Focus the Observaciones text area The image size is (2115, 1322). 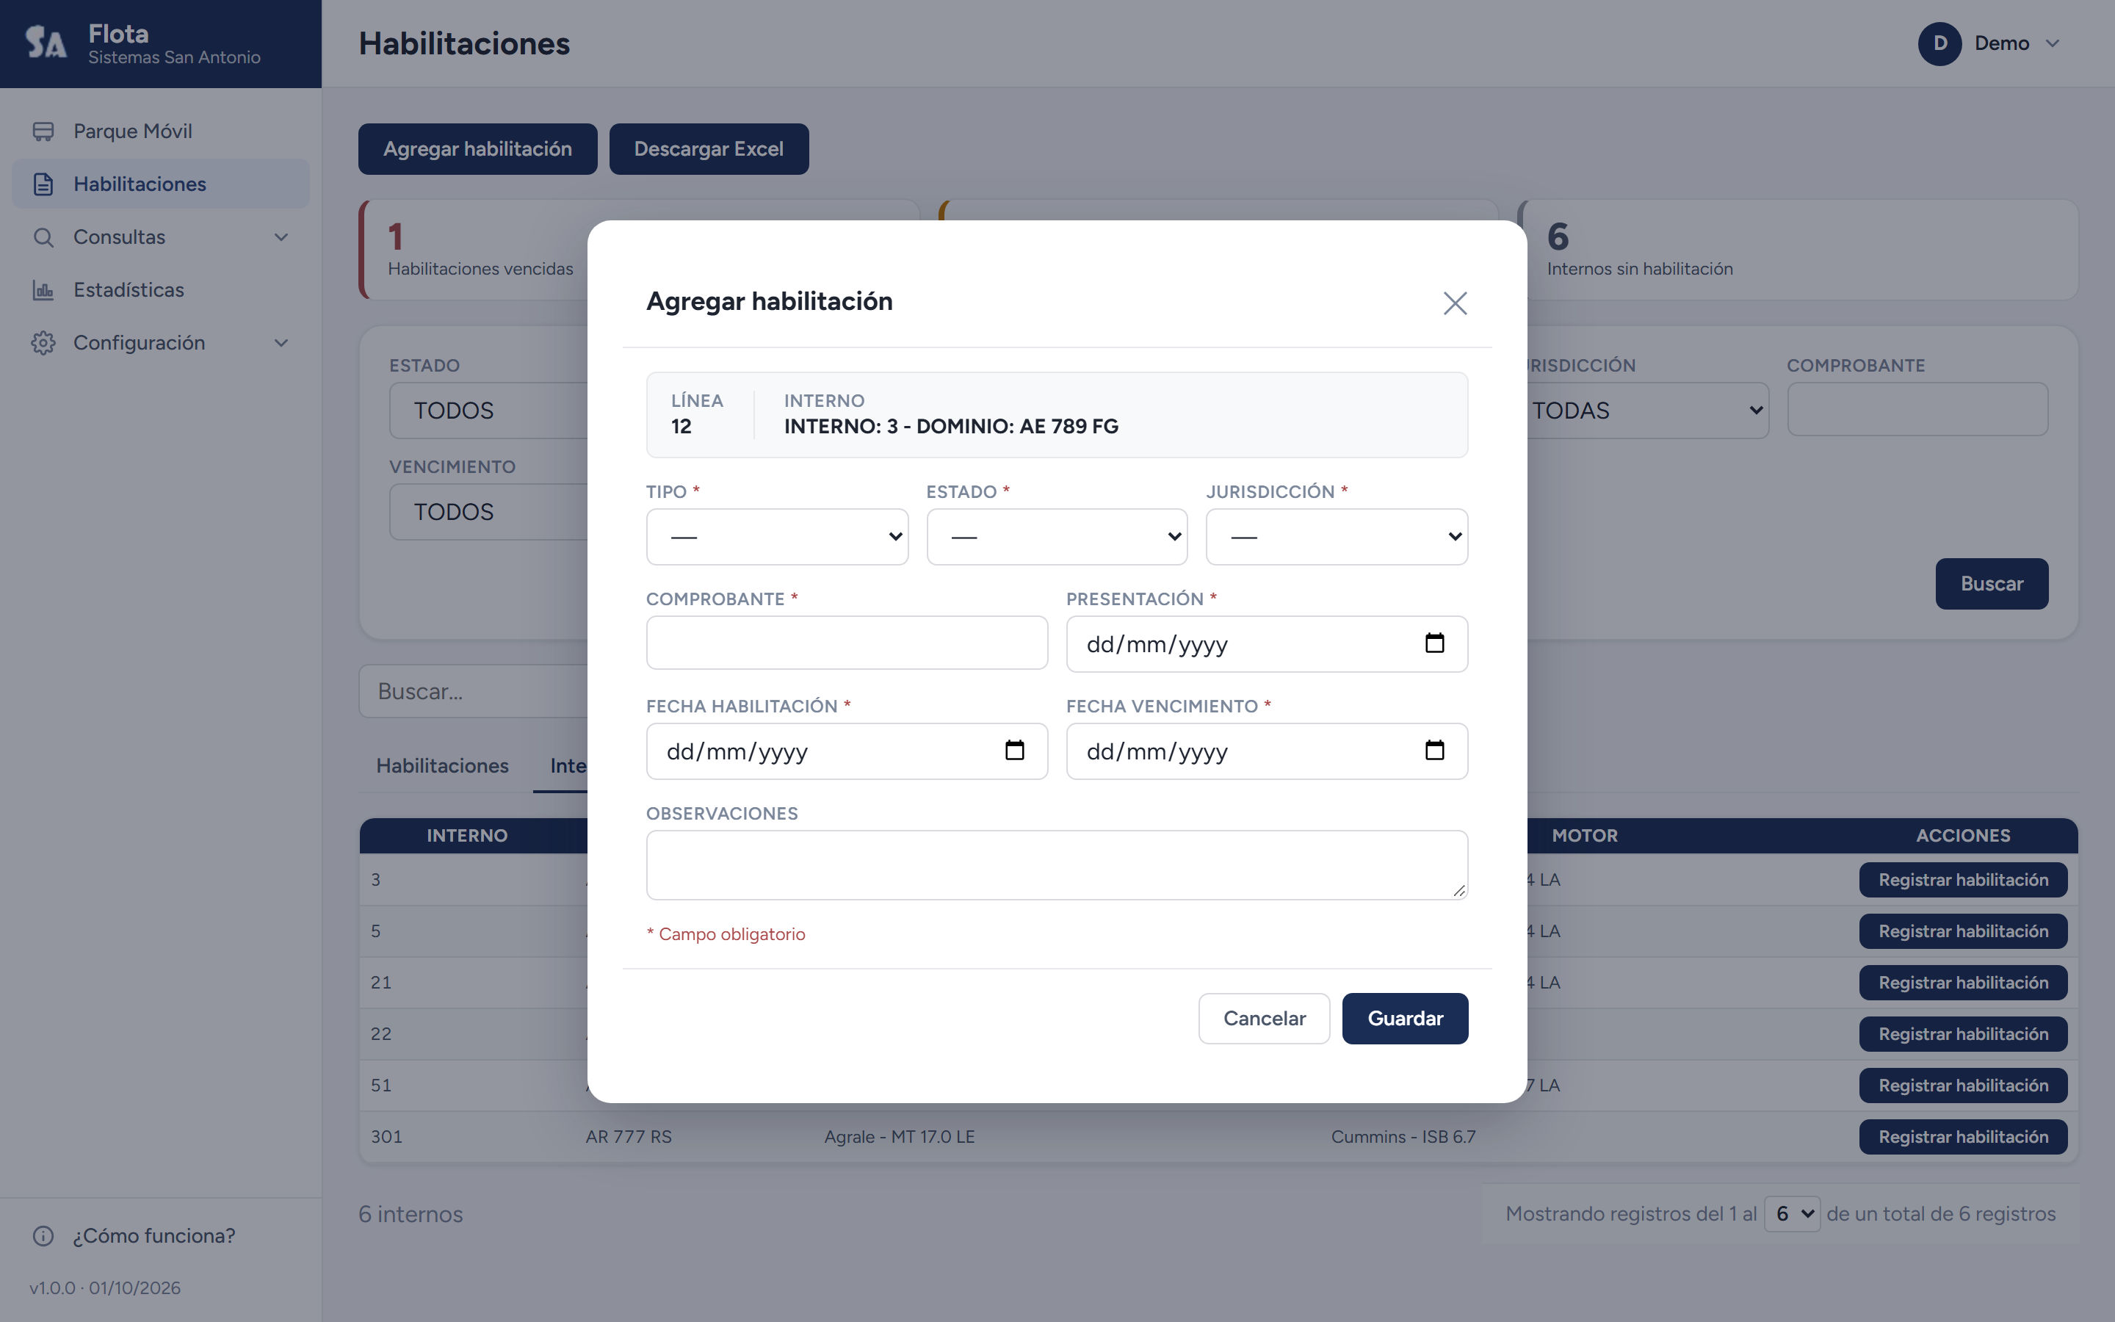1057,864
